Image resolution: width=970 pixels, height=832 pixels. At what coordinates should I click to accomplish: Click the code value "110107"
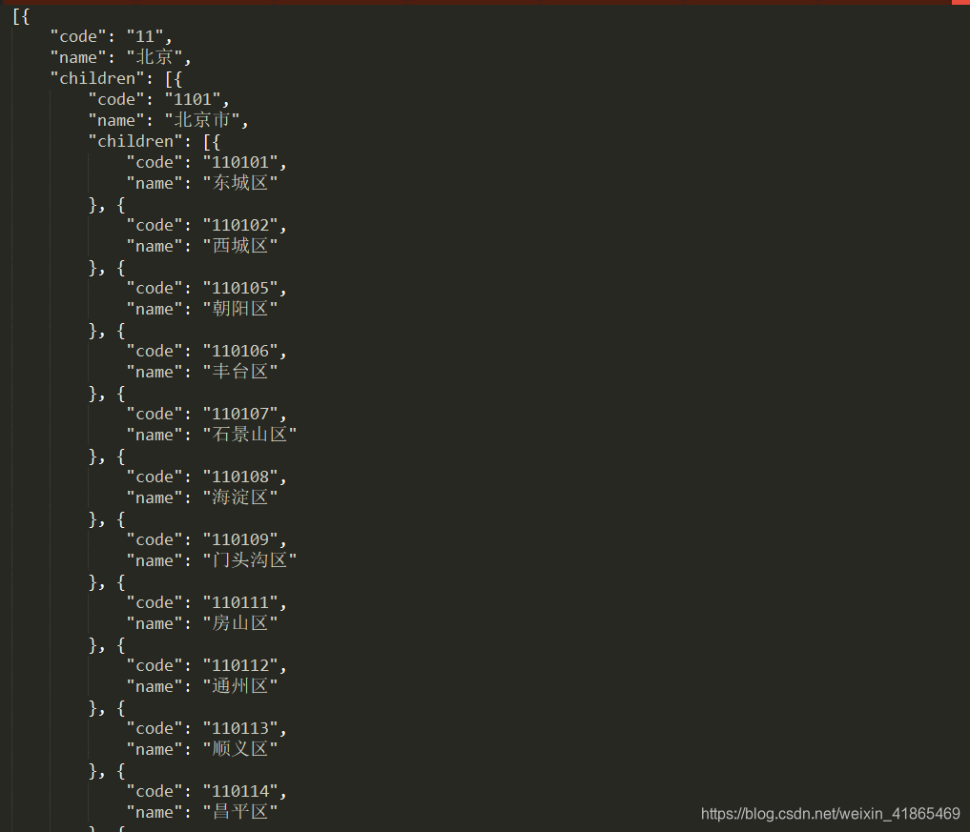click(x=240, y=415)
